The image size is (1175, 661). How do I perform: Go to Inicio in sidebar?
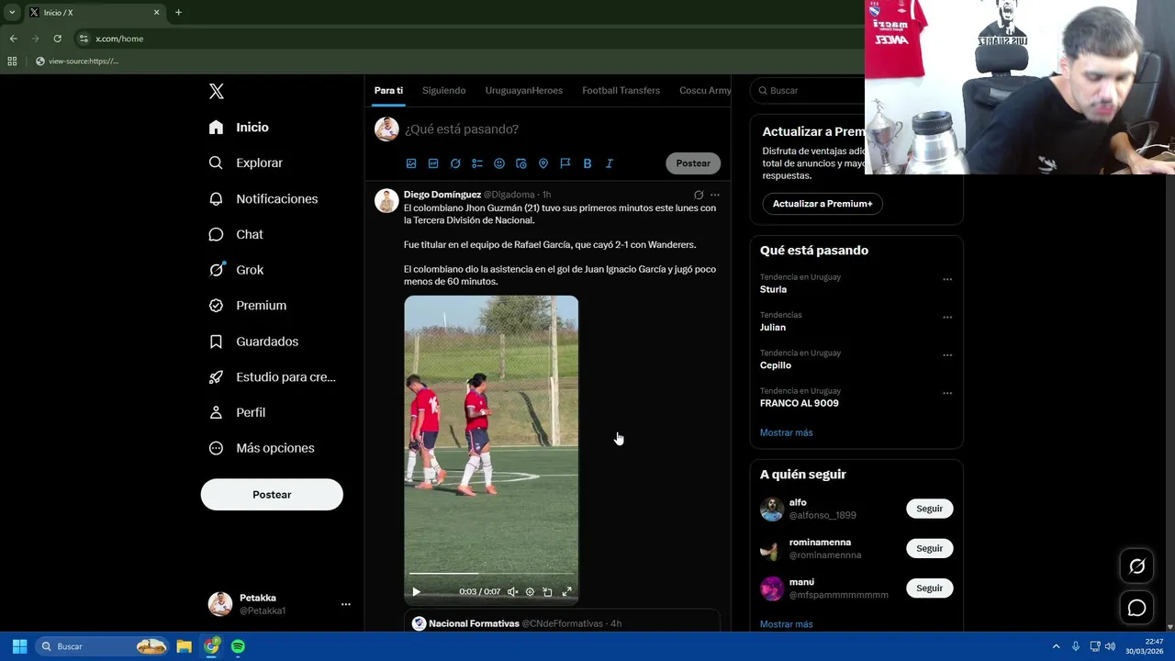pyautogui.click(x=239, y=128)
